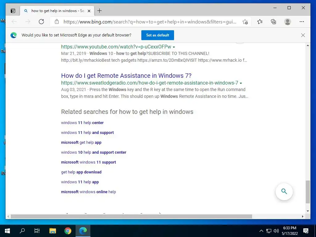316x237 pixels.
Task: View site information lock icon
Action: click(x=57, y=22)
